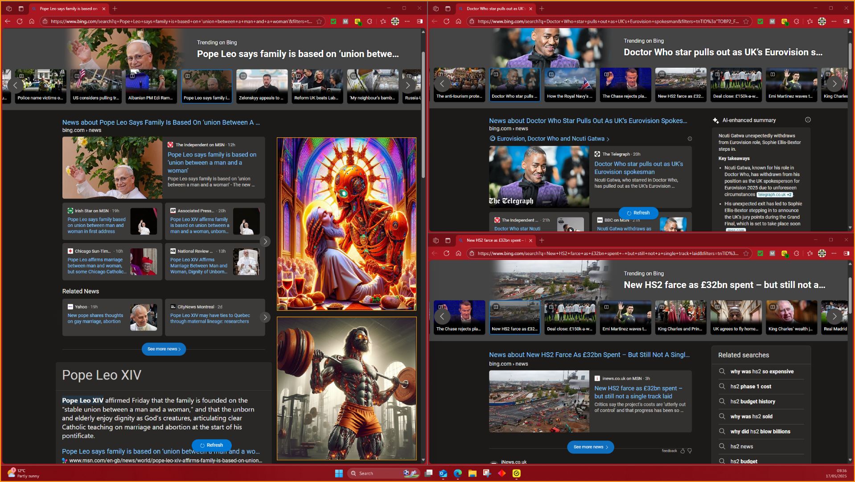Show previous trending stories in HS2 carousel
The width and height of the screenshot is (855, 482).
coord(442,316)
